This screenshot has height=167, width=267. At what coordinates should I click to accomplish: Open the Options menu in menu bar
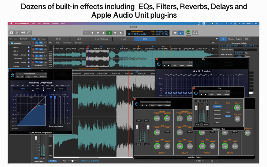(46, 24)
